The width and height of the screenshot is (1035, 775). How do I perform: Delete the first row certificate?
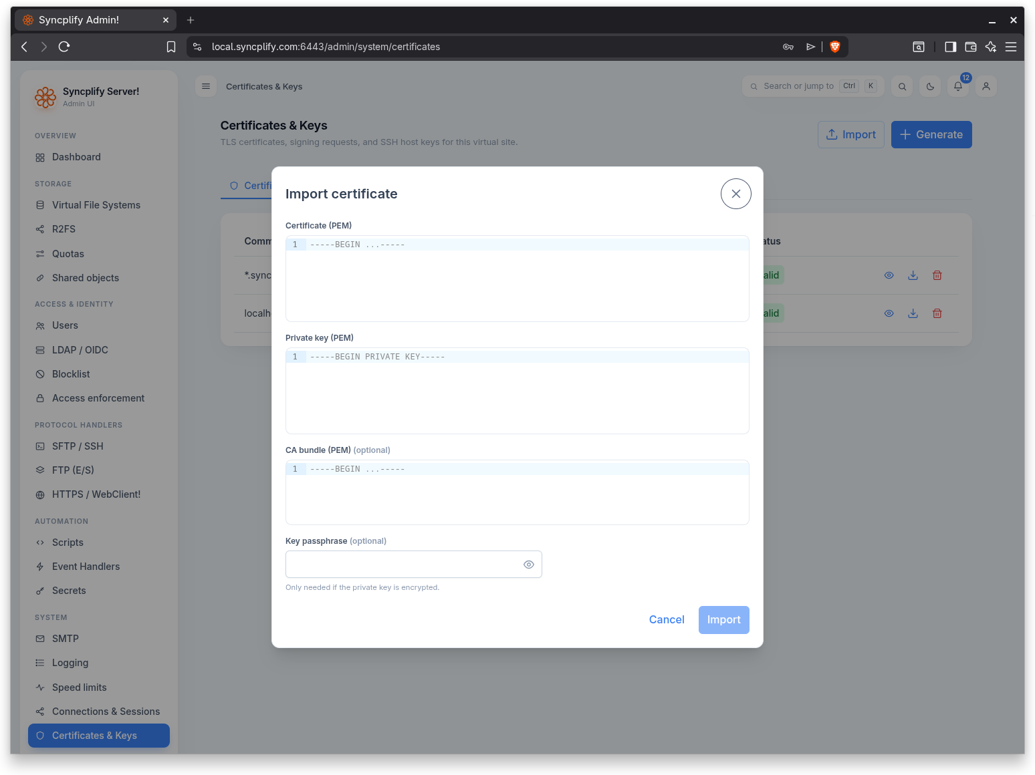(x=937, y=275)
